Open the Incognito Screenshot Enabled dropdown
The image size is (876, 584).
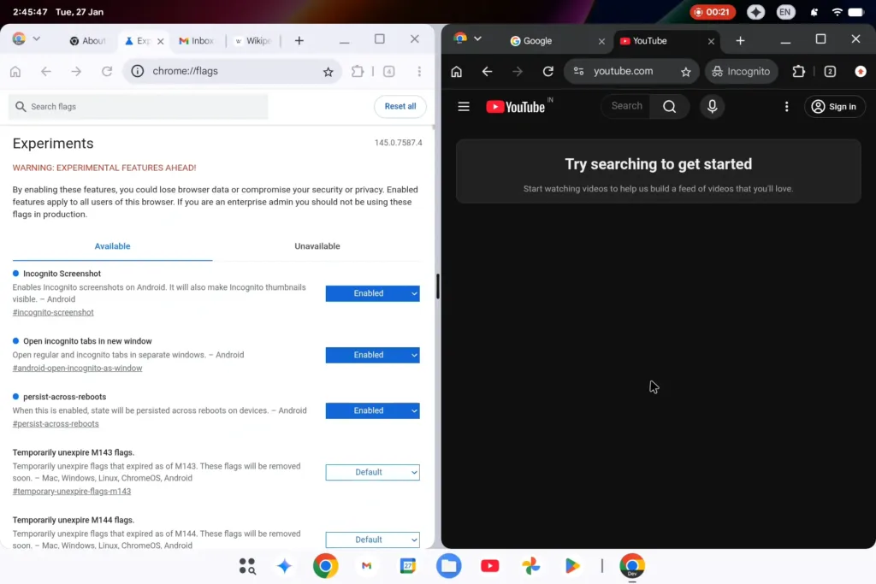coord(372,293)
